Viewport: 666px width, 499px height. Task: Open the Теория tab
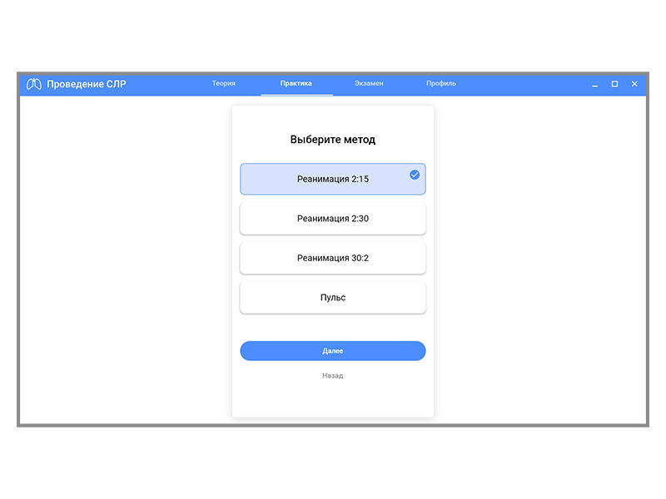(x=223, y=84)
